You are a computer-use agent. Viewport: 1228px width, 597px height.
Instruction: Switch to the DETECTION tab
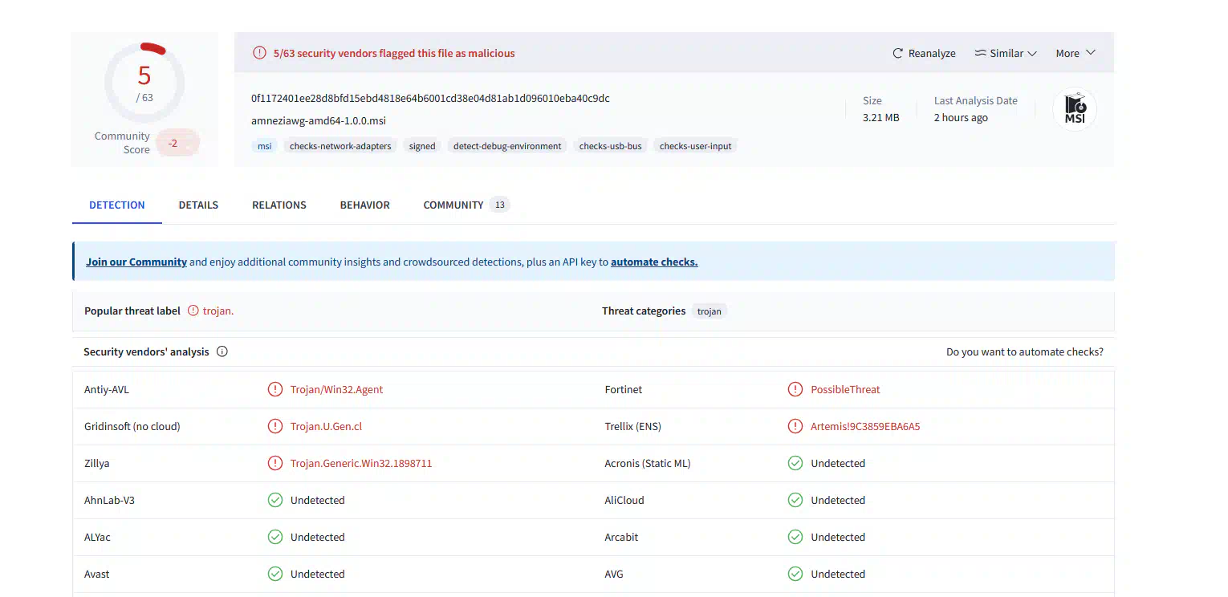117,205
